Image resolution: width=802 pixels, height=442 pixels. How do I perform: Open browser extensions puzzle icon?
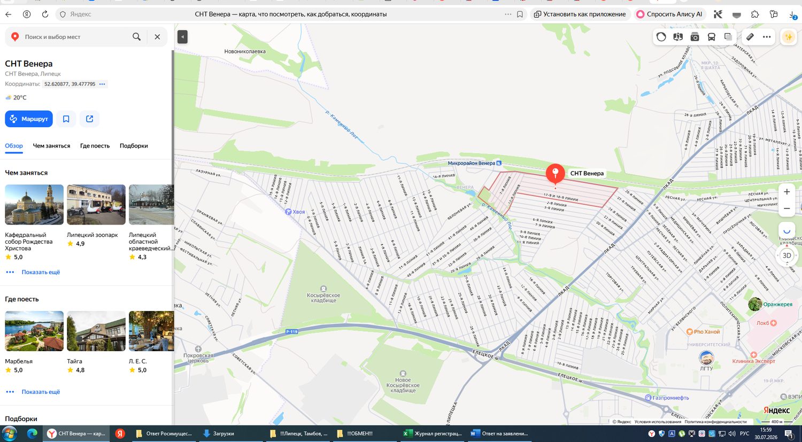(755, 14)
